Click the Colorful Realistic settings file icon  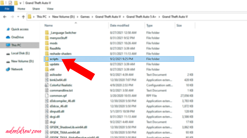click(x=47, y=85)
